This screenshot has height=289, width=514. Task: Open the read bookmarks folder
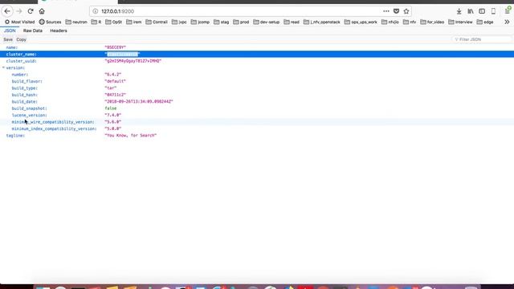coord(292,22)
